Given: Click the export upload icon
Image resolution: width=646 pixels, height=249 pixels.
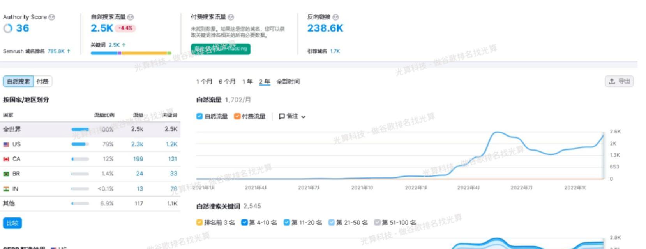Looking at the screenshot, I should click(612, 81).
